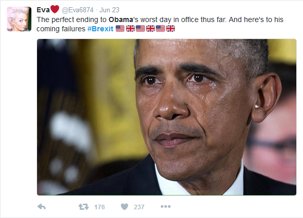This screenshot has width=303, height=218.
Task: Follow the #Brexit hashtag link
Action: coord(100,29)
